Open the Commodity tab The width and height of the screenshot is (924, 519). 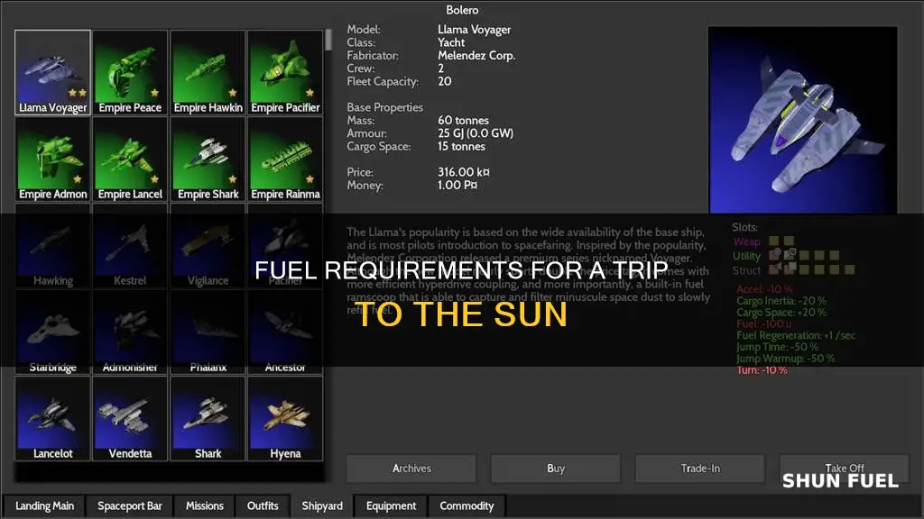467,506
